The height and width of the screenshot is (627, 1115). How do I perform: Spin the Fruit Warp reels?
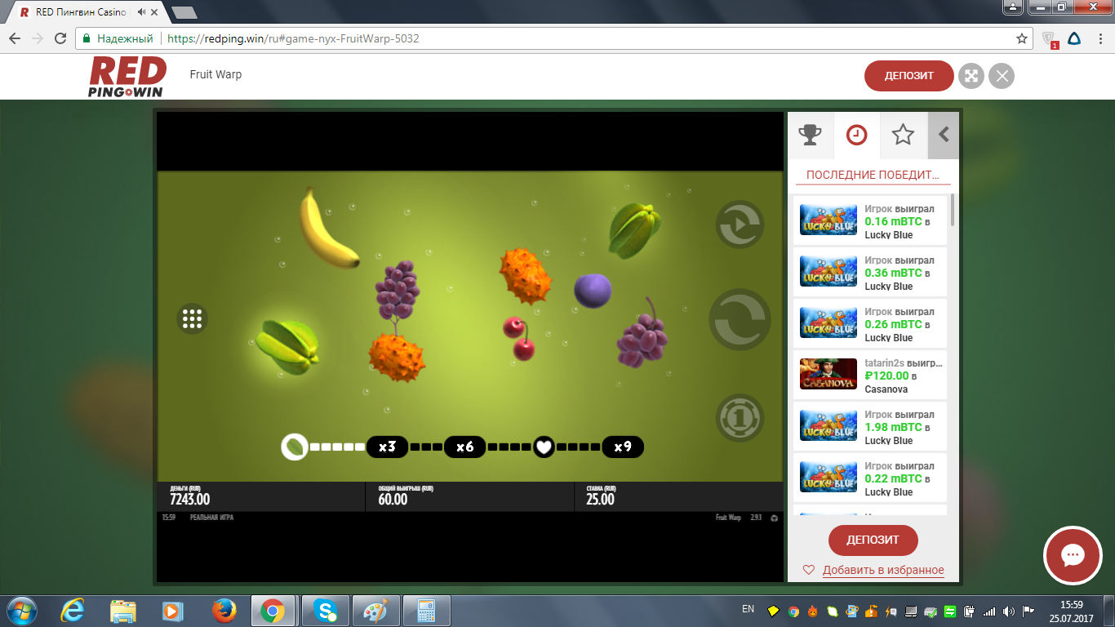(740, 320)
